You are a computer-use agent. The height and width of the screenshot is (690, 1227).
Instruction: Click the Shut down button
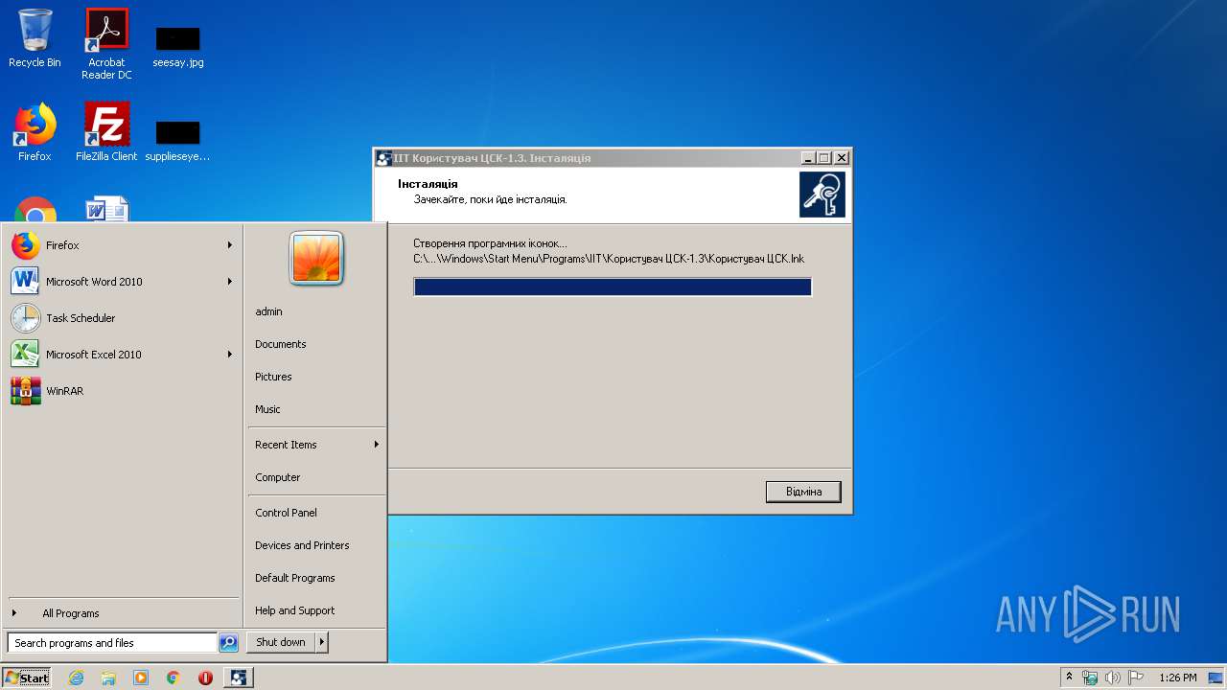tap(281, 642)
